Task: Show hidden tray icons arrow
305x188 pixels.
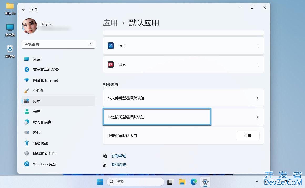Action: click(257, 182)
